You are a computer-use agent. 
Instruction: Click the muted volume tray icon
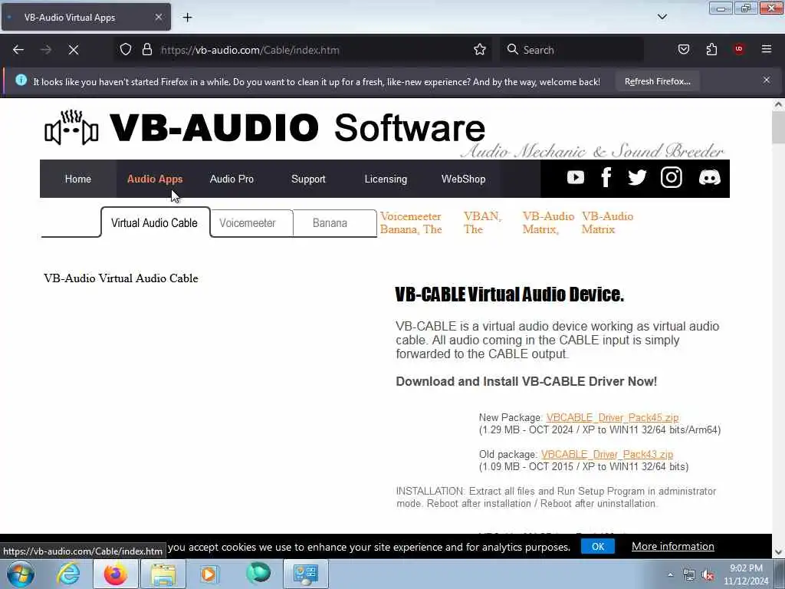[708, 575]
